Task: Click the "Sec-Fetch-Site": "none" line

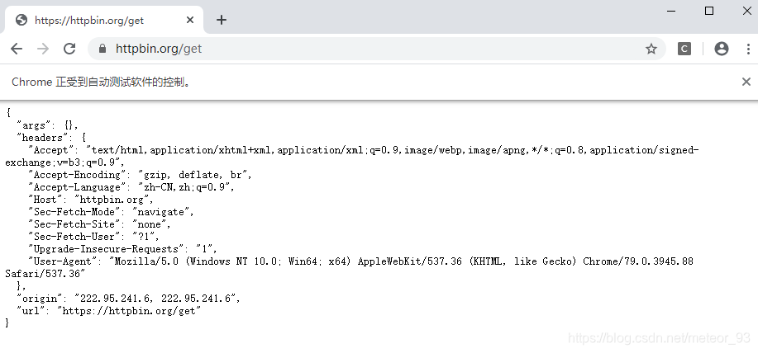Action: pyautogui.click(x=99, y=224)
